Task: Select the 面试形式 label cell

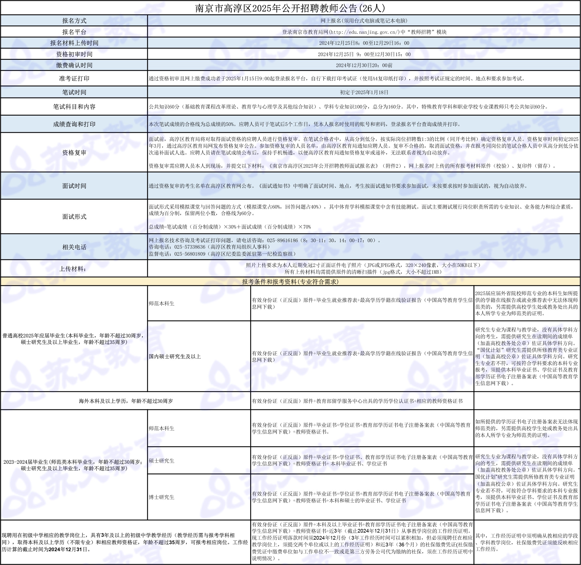Action: pyautogui.click(x=74, y=216)
